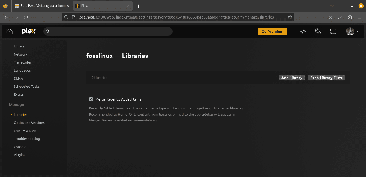This screenshot has height=177, width=366.
Task: Open the Activity pulse icon
Action: tap(303, 31)
